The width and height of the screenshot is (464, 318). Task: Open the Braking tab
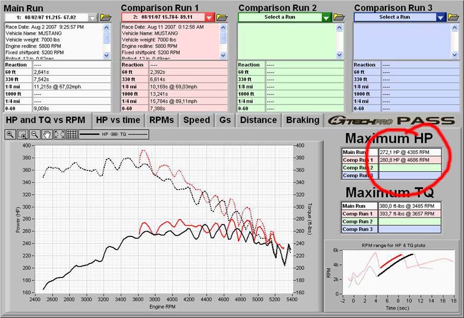pyautogui.click(x=302, y=120)
